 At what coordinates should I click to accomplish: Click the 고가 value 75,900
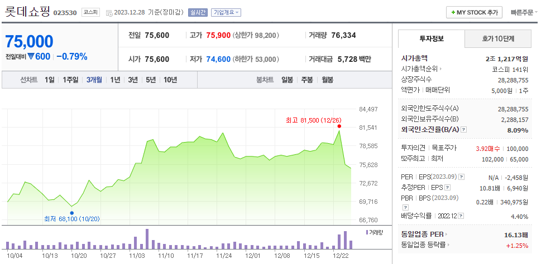coord(218,36)
